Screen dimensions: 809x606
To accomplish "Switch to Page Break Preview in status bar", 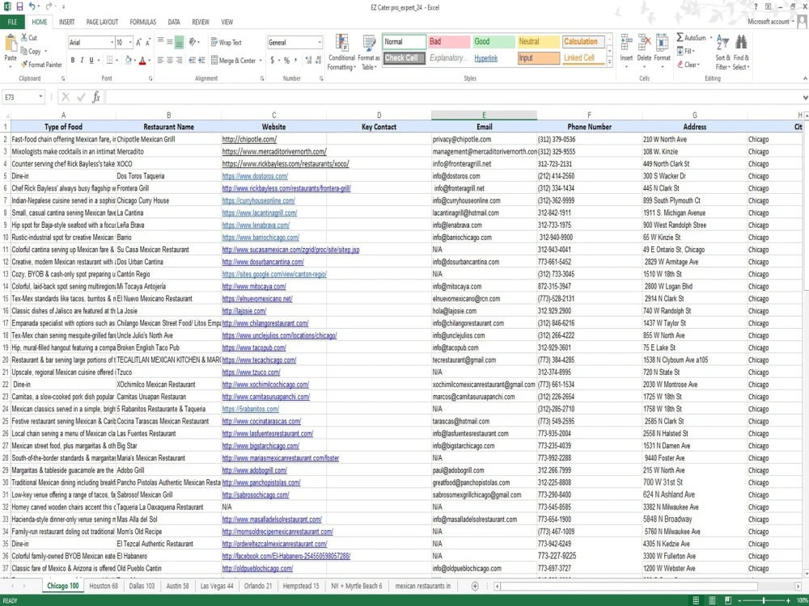I will click(x=728, y=600).
